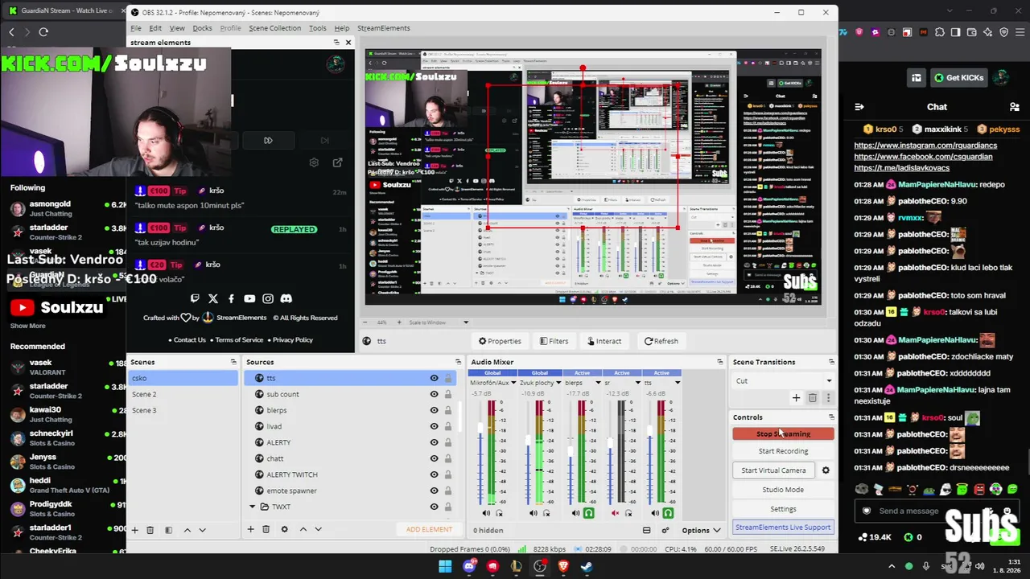Expand the Audio Mixer Options menu

click(701, 530)
